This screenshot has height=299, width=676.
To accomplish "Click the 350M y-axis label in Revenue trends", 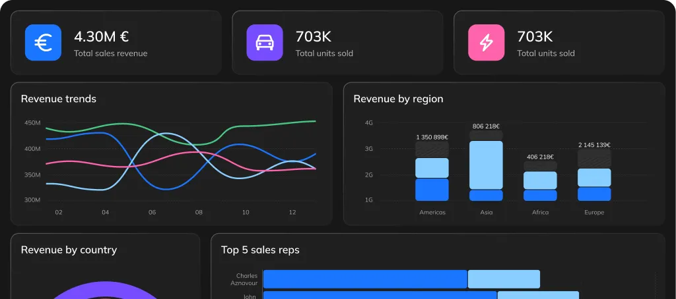I will tap(32, 175).
